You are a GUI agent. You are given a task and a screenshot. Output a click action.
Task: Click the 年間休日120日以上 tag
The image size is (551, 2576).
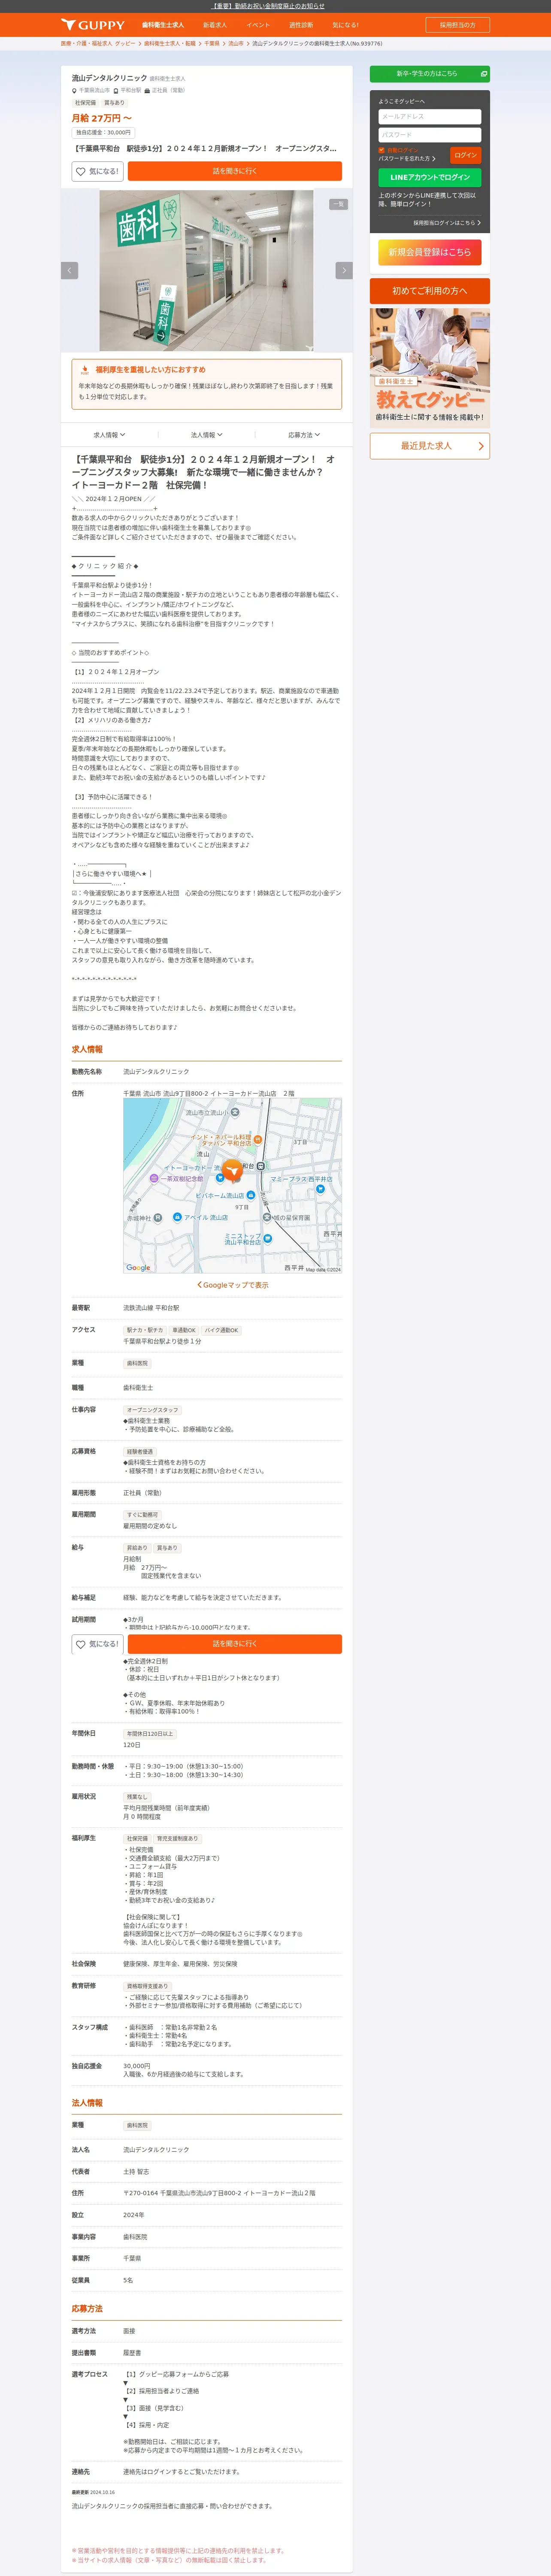pos(150,1734)
